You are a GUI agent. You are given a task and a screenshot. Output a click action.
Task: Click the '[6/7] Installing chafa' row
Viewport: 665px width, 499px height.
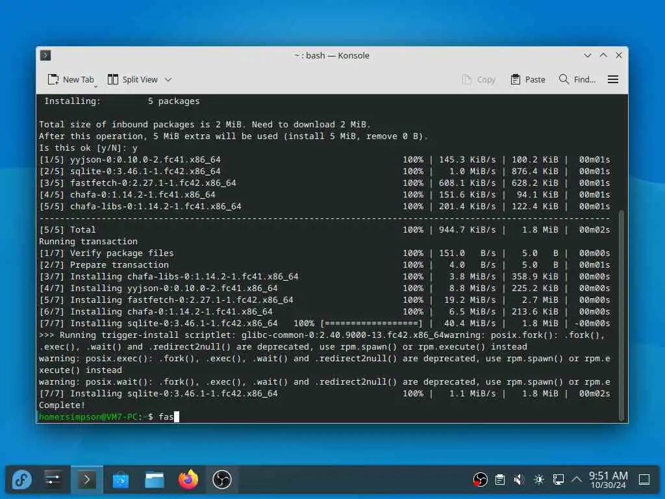pos(325,311)
